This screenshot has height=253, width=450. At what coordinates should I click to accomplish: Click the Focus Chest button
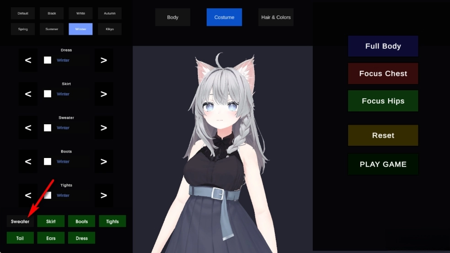click(x=383, y=74)
